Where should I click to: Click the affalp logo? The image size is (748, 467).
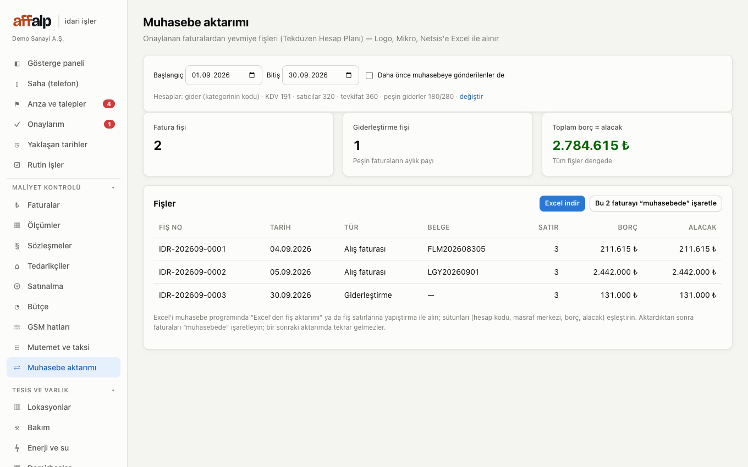[x=32, y=21]
